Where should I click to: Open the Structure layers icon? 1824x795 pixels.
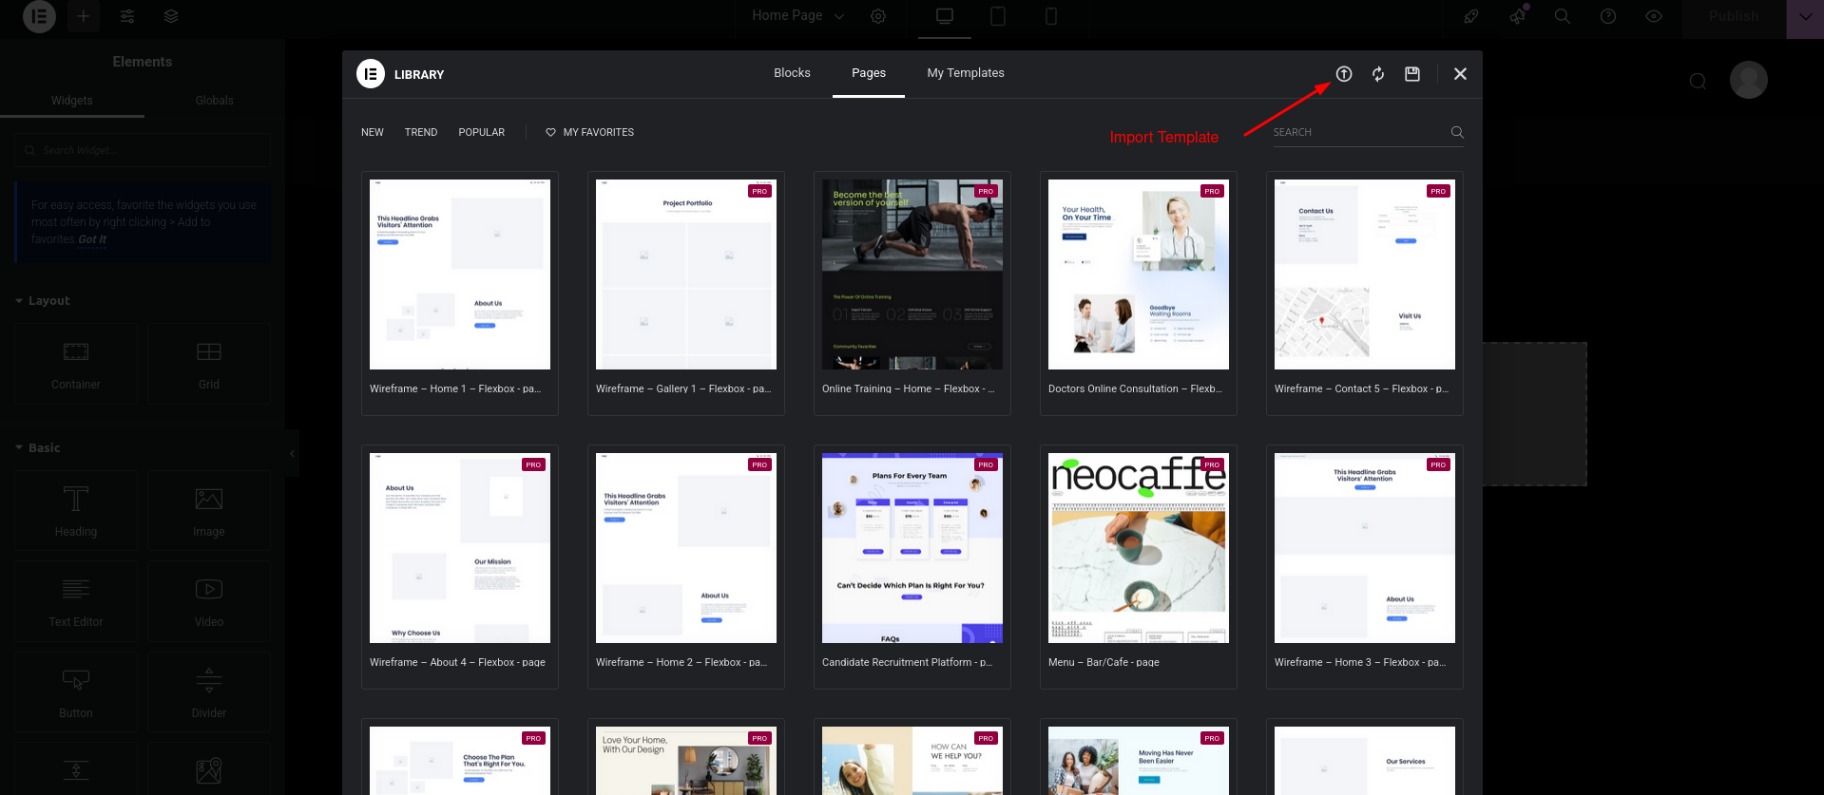(171, 16)
